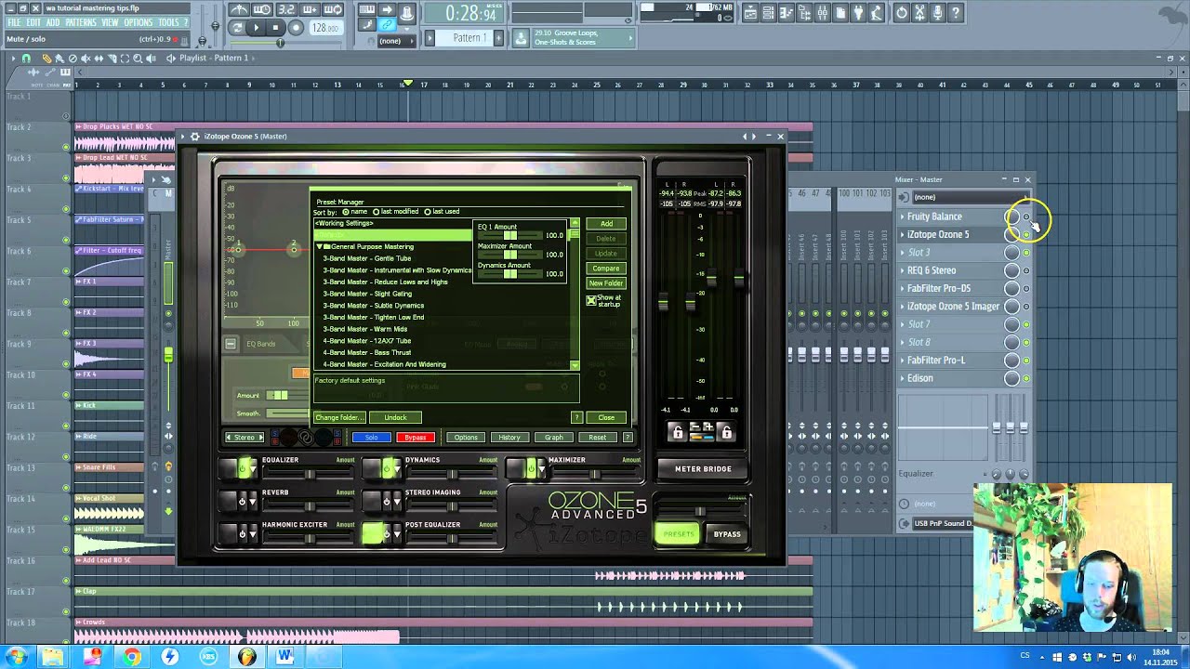Enable the Reverb module power button
Image resolution: width=1190 pixels, height=669 pixels.
(243, 501)
